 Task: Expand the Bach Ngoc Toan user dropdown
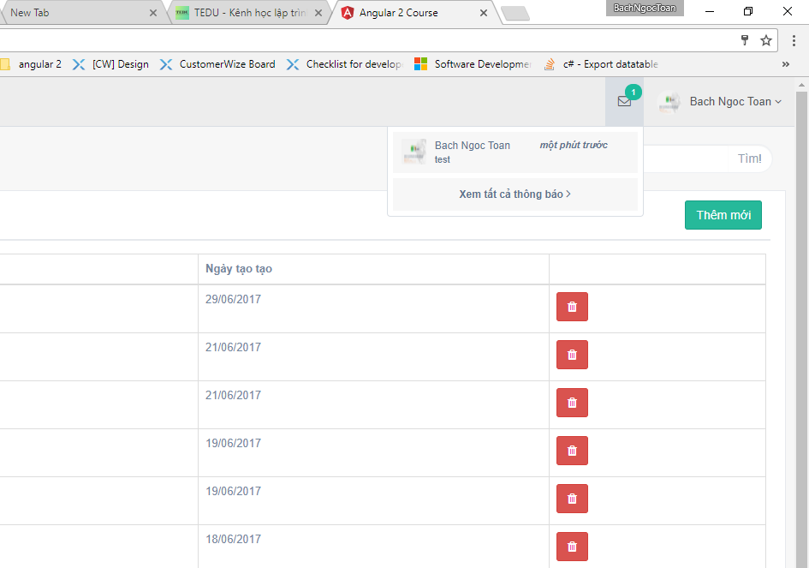735,102
